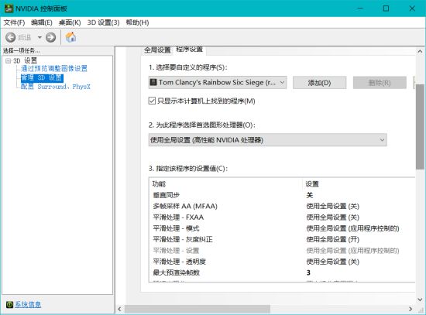
Task: Open the preferred graphics processor dropdown
Action: 268,140
